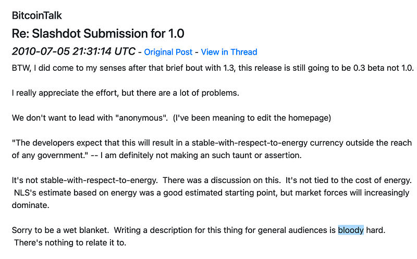Click the highlighted word 'bloody'
417x259 pixels.
[x=351, y=230]
